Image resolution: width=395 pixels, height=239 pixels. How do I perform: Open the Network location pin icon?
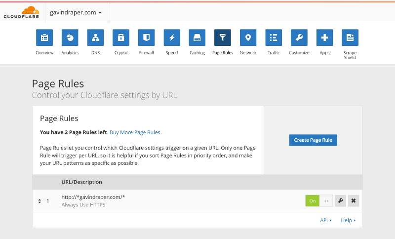pos(248,38)
